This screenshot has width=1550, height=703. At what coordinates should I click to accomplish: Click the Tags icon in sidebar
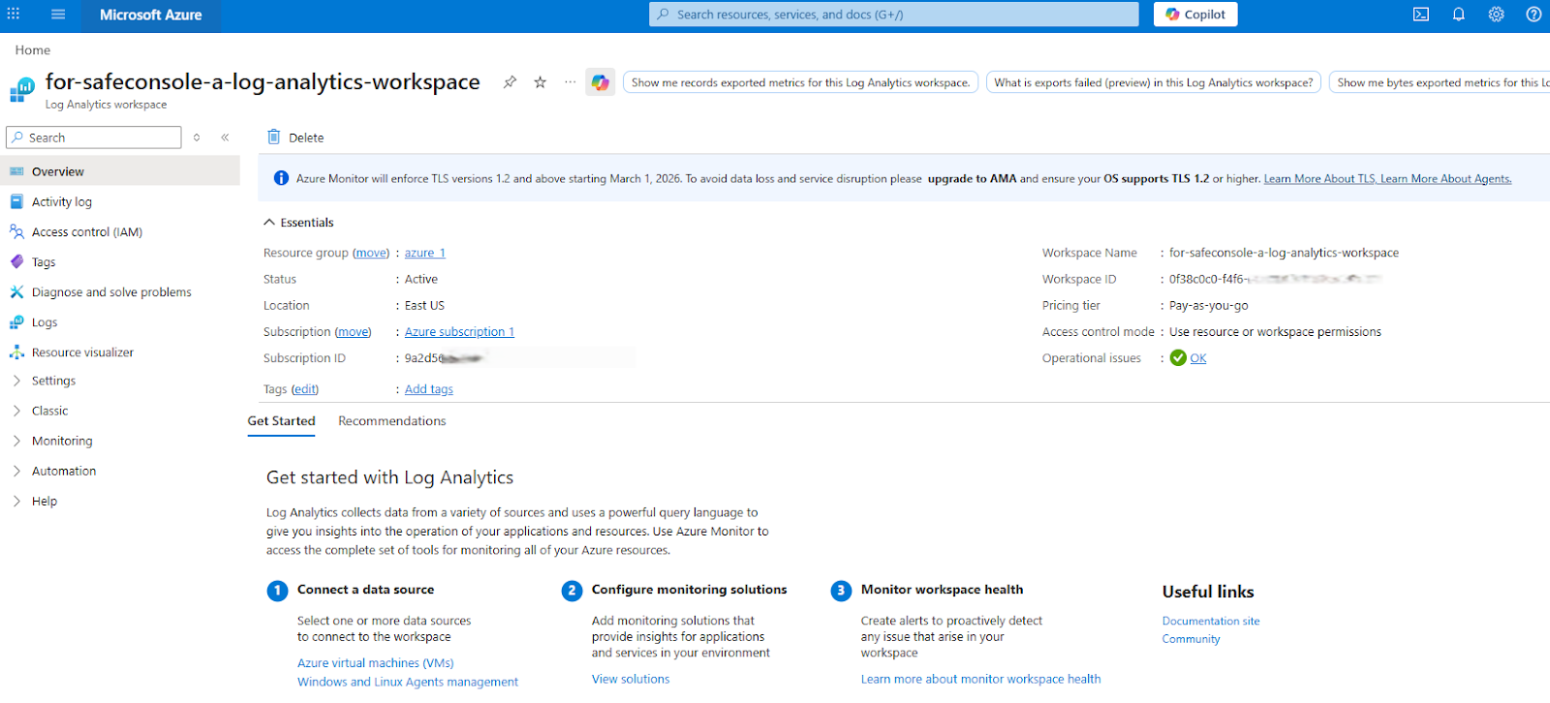click(16, 261)
